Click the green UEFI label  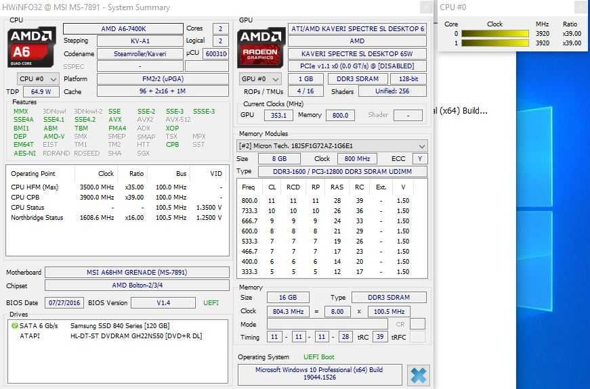[x=211, y=302]
